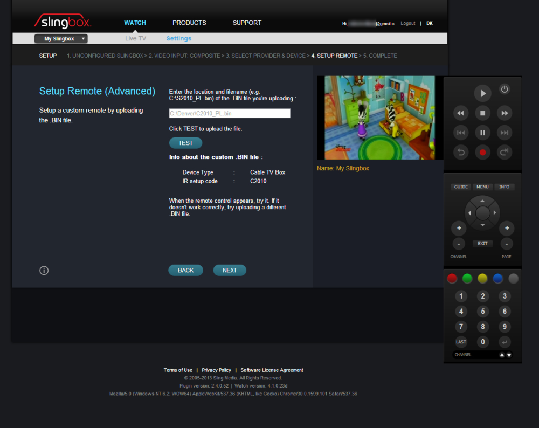Image resolution: width=539 pixels, height=428 pixels.
Task: Open the My Slingbox dropdown
Action: (61, 38)
